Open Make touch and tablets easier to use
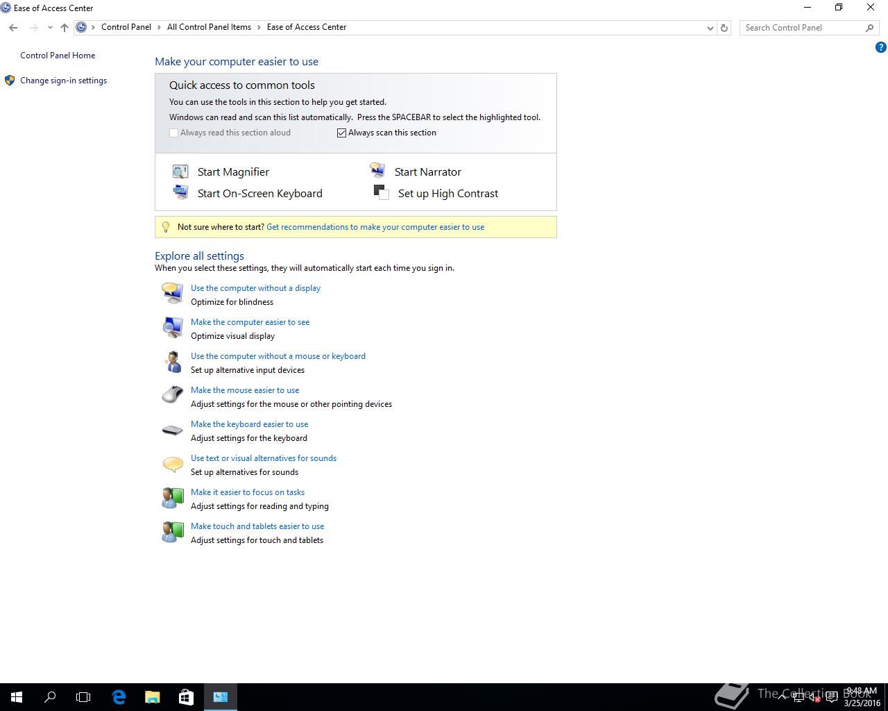The image size is (888, 711). click(x=257, y=526)
